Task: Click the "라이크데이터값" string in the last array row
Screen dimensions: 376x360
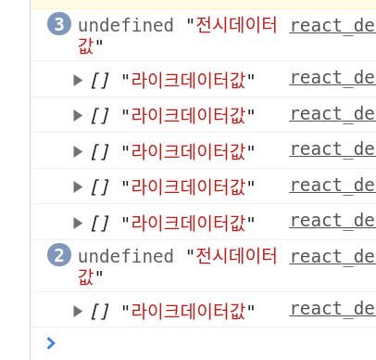Action: point(188,311)
